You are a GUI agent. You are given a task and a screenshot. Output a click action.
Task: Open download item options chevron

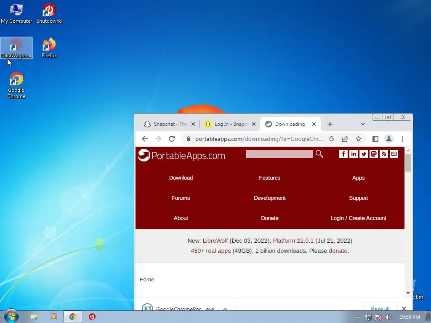coord(225,309)
